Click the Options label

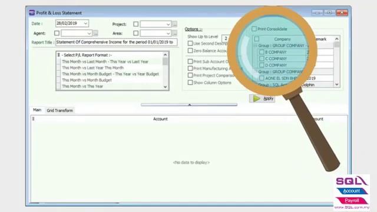point(194,29)
